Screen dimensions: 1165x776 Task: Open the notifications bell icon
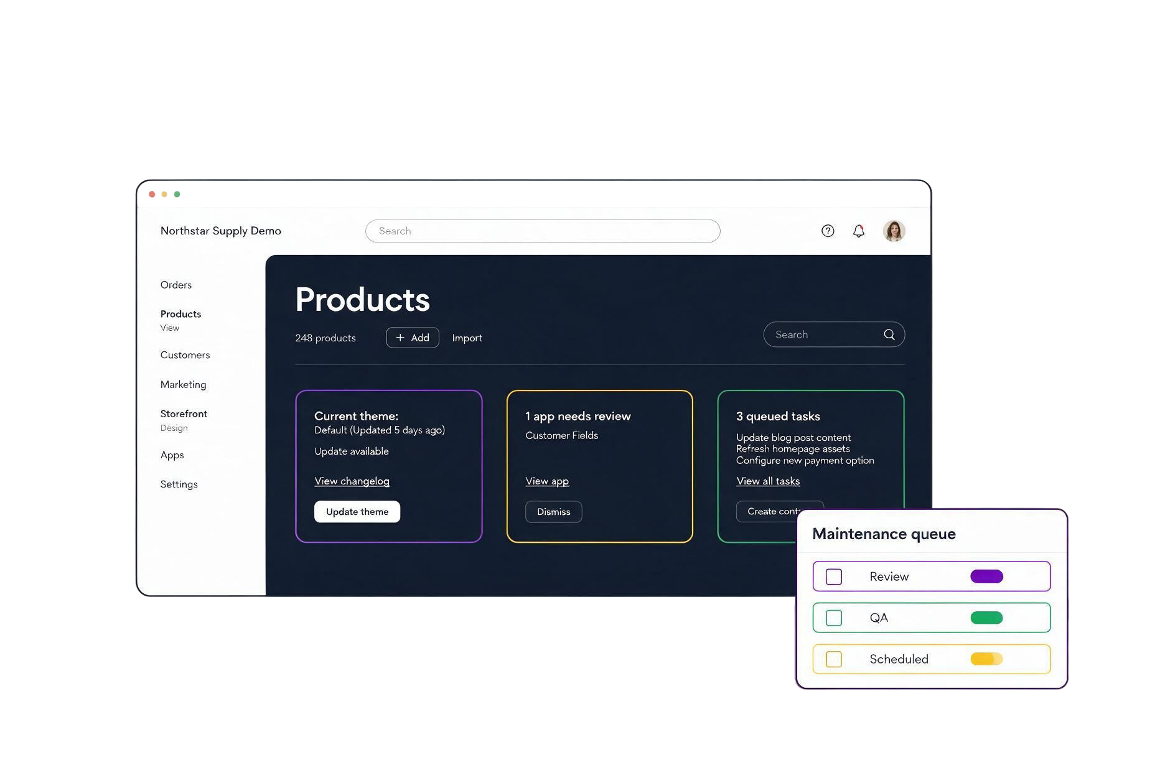coord(859,231)
